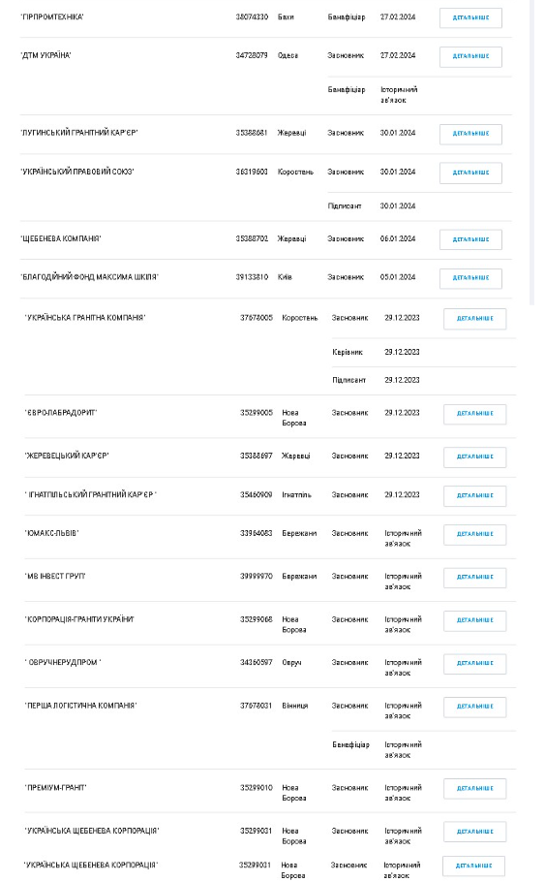Open details for 'ІГНАТПІЛЬСЬКИЙ ГРАНІТНИЙ КАР'ЄР'

(474, 495)
